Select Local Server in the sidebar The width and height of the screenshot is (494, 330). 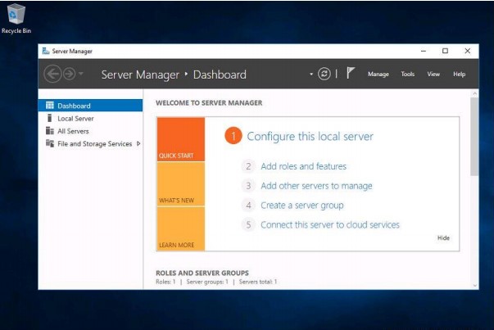(x=90, y=119)
